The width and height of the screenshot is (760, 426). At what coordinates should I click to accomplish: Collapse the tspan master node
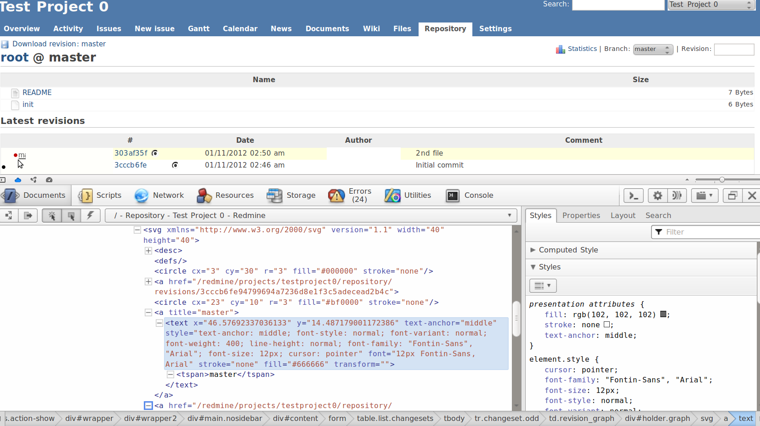click(170, 375)
